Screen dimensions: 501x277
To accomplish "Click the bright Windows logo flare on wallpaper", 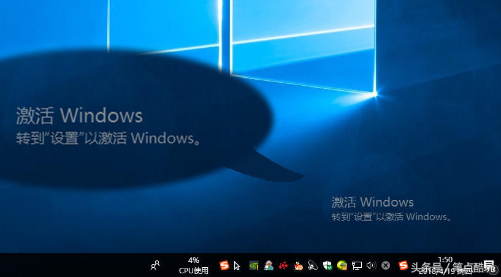I will tap(375, 94).
